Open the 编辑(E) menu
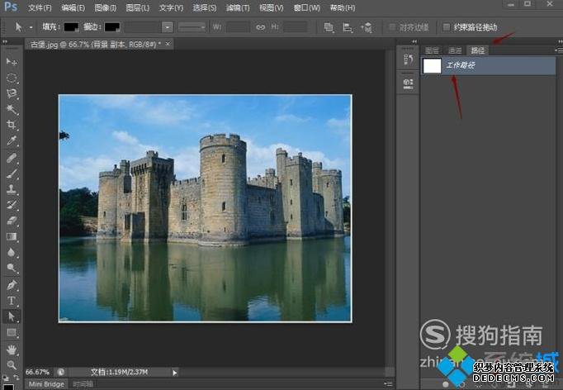The width and height of the screenshot is (563, 390). (73, 7)
